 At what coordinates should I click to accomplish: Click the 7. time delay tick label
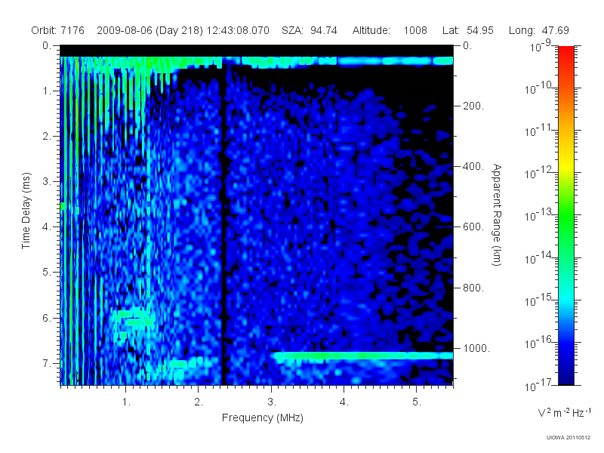[x=47, y=364]
